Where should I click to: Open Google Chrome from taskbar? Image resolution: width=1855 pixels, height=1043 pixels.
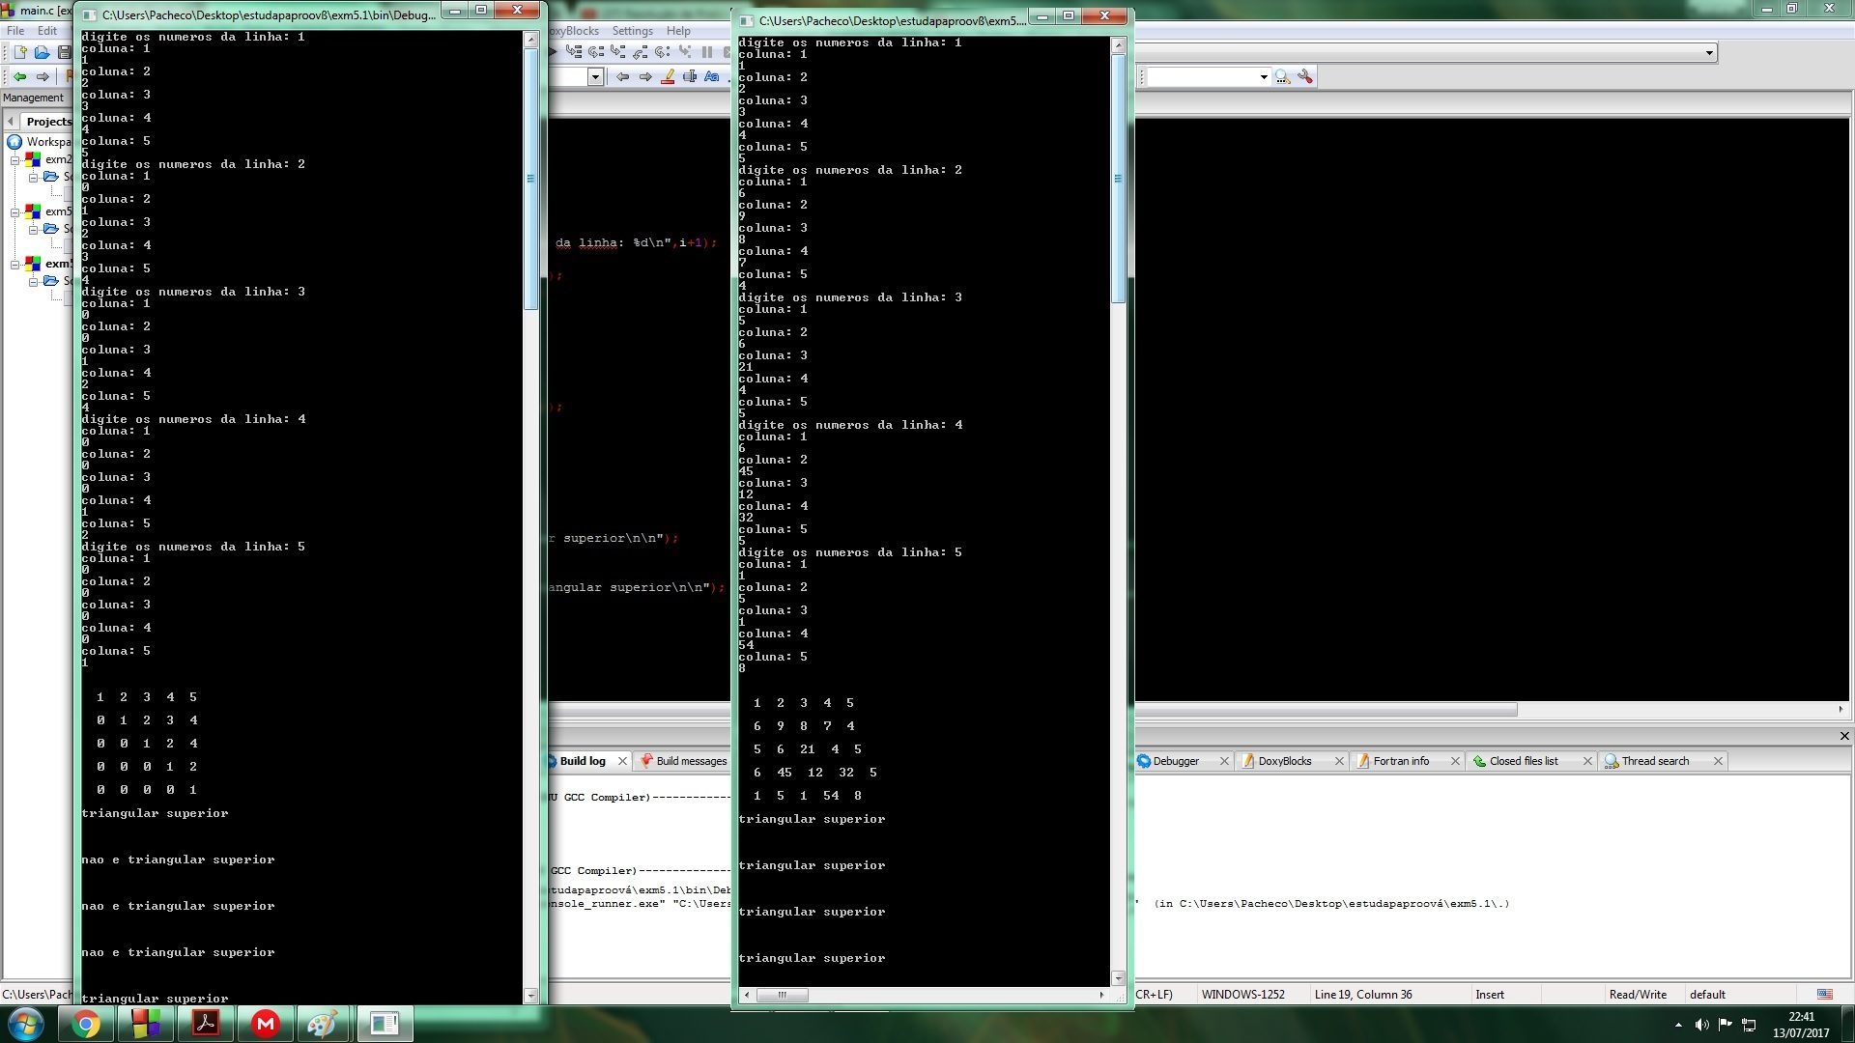(x=86, y=1024)
